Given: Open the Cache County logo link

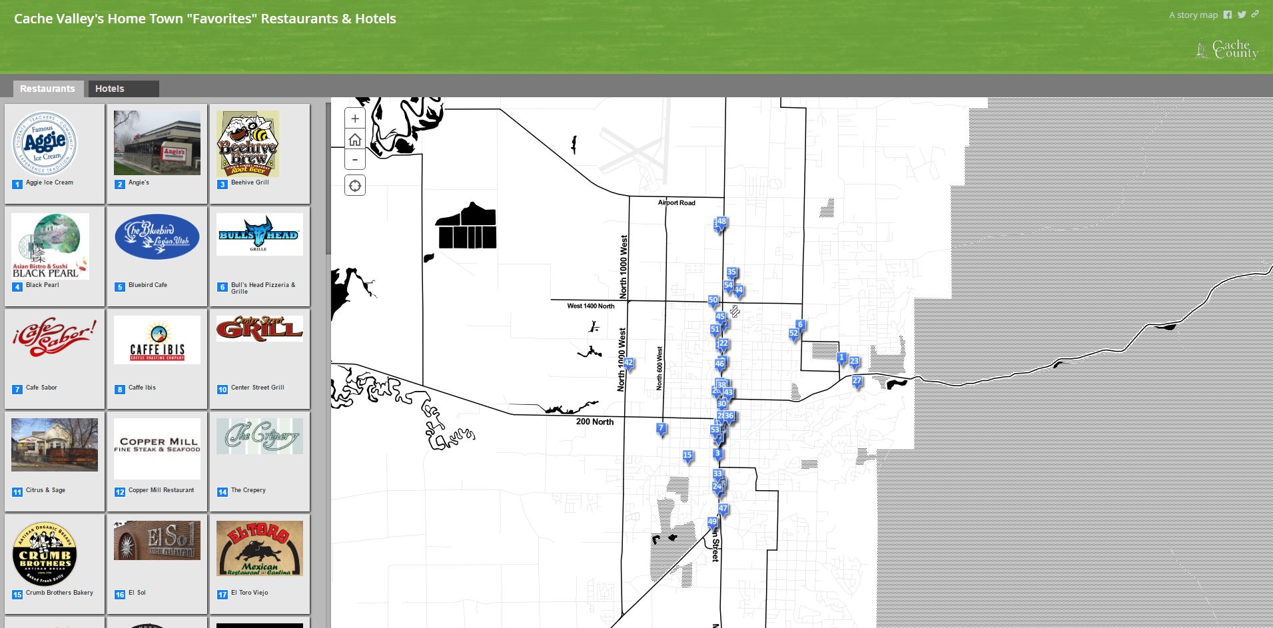Looking at the screenshot, I should tap(1228, 50).
